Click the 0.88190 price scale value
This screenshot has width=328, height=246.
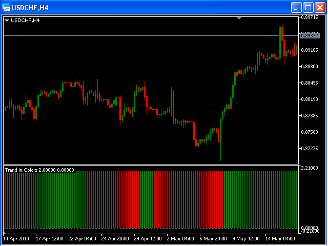(310, 99)
